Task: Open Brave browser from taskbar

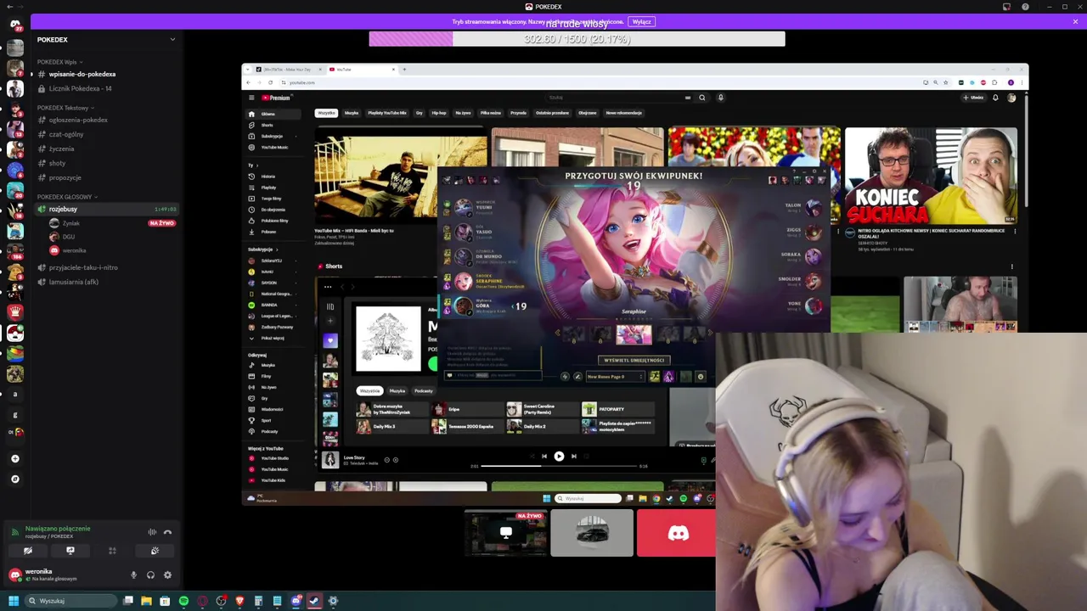Action: pos(239,601)
